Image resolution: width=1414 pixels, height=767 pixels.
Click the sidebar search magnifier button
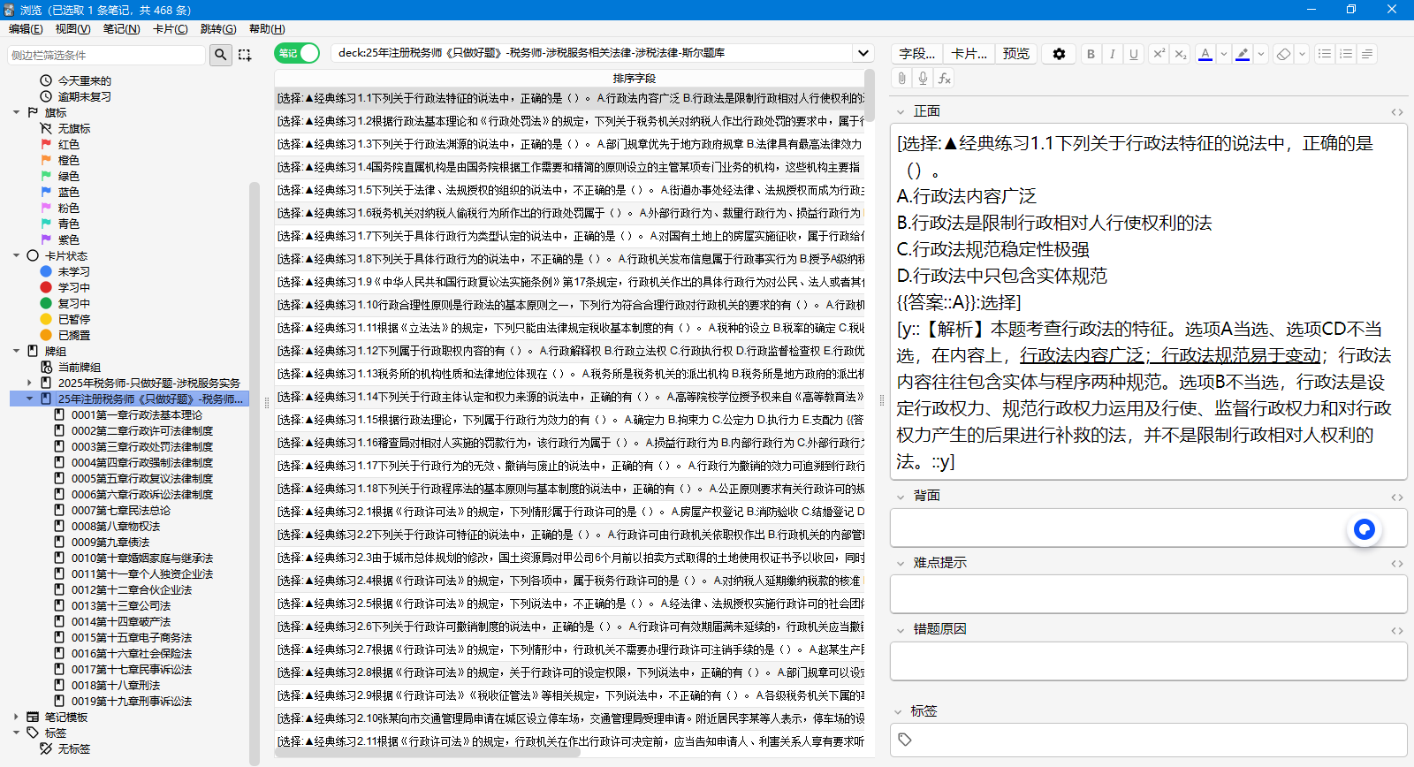click(x=220, y=55)
